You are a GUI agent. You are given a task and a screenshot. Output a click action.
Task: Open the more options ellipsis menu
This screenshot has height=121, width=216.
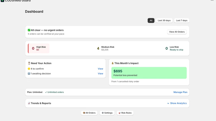click(212, 1)
